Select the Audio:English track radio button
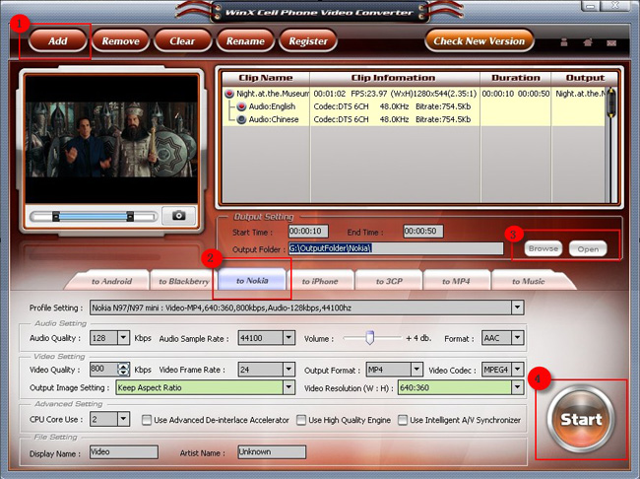Image resolution: width=640 pixels, height=479 pixels. 241,105
